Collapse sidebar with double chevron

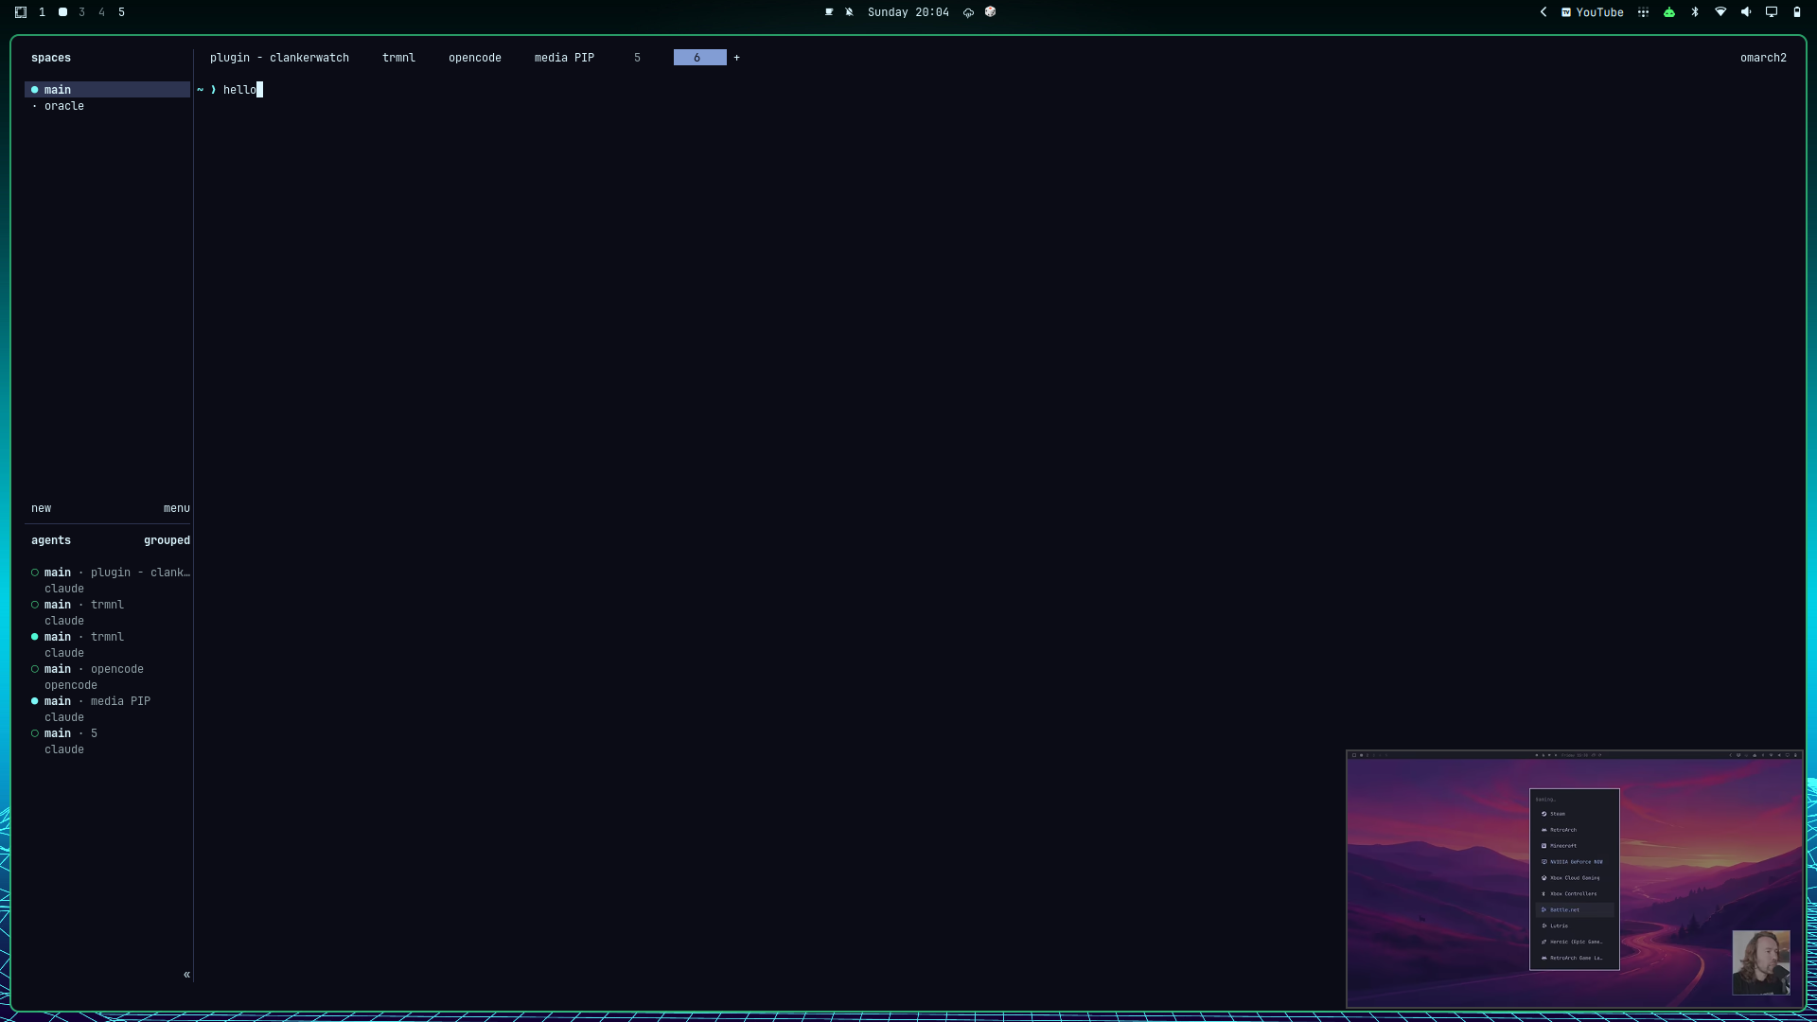(186, 975)
